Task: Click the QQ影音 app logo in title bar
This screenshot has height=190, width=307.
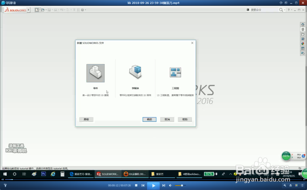Action: click(3, 3)
